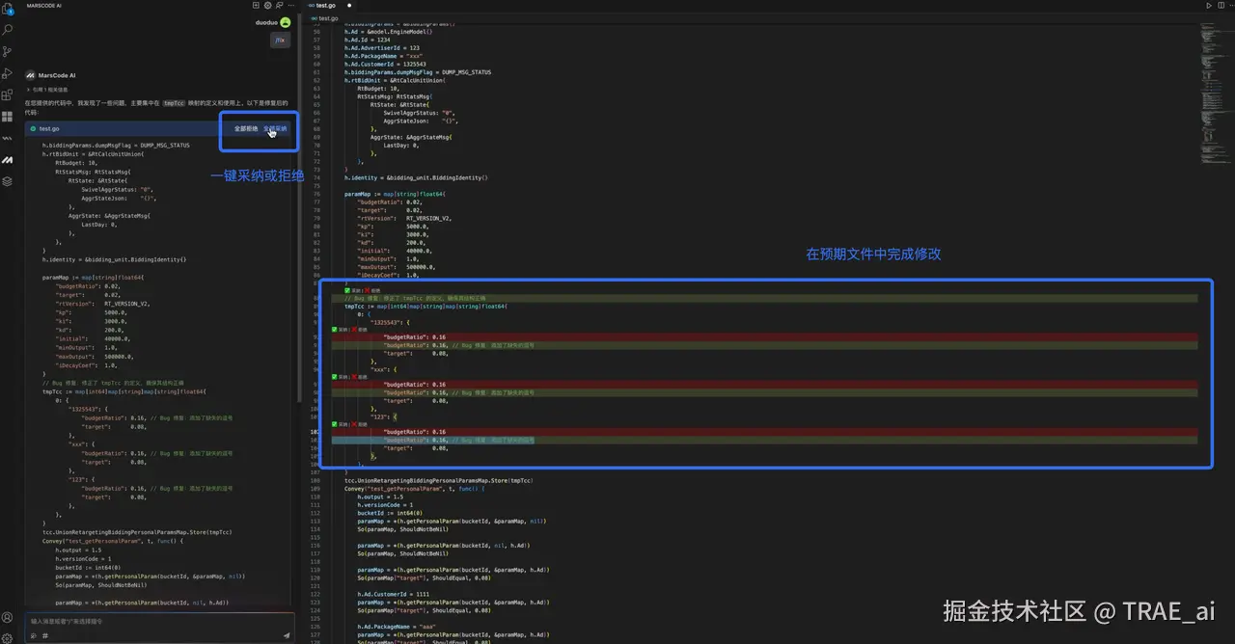Image resolution: width=1235 pixels, height=644 pixels.
Task: Open the Run and Debug view
Action: [8, 73]
